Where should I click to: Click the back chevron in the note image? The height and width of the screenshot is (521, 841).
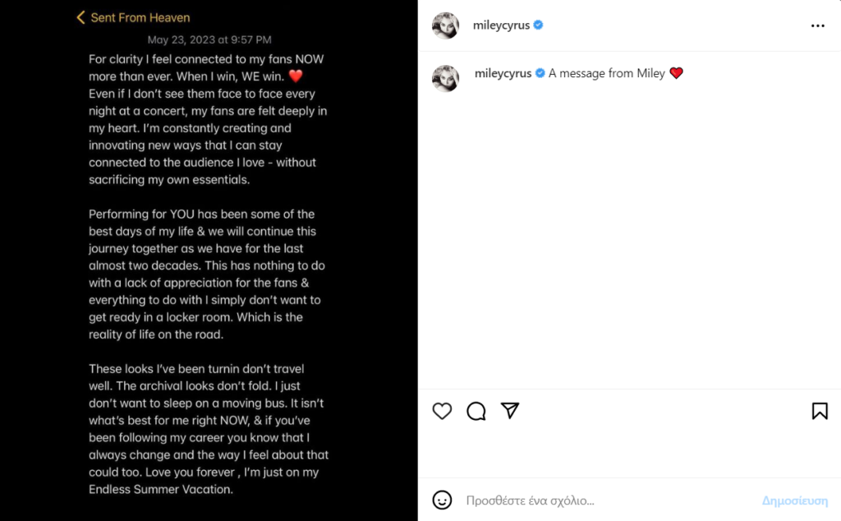click(x=80, y=17)
